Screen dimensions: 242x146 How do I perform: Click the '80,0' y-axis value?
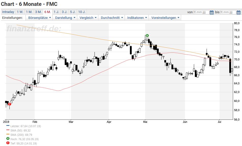click(237, 23)
